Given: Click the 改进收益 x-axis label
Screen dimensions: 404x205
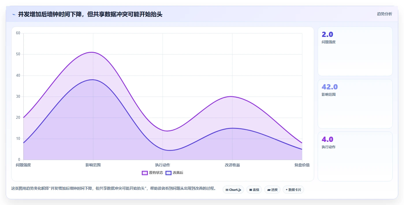Looking at the screenshot, I should pos(232,165).
